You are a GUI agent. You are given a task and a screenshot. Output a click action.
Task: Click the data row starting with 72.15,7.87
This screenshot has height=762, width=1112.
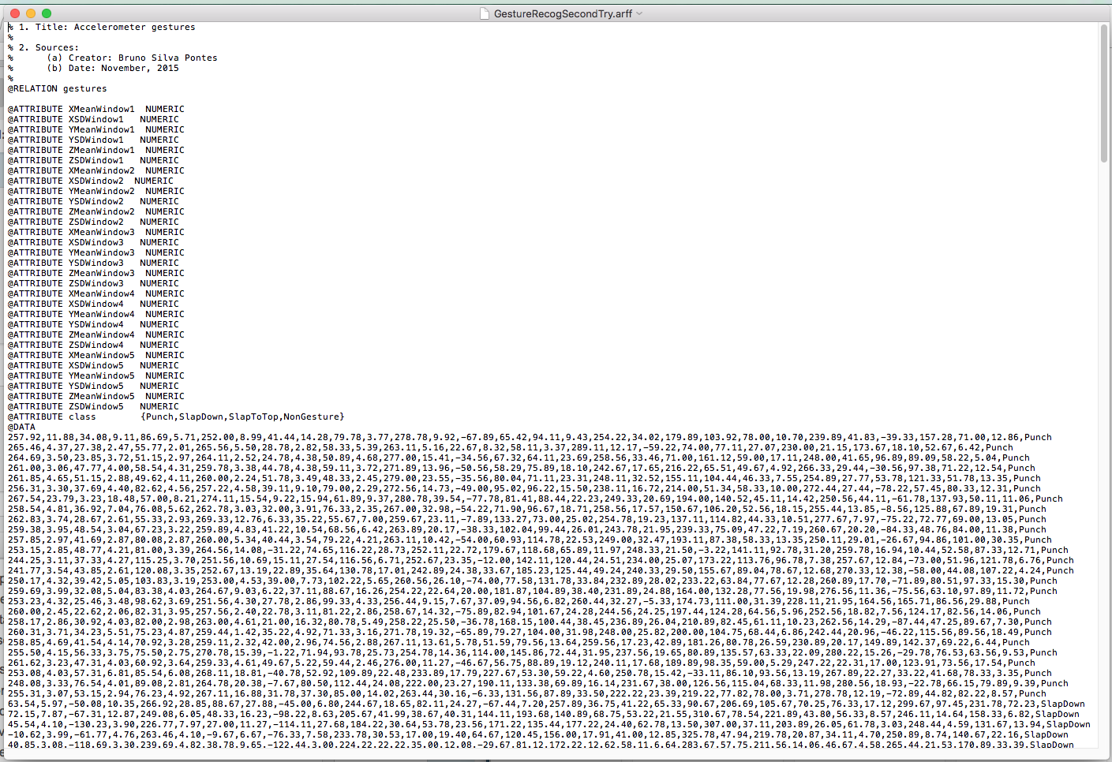pos(544,714)
